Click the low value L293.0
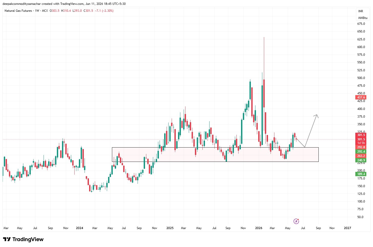The image size is (373, 247). 77,11
